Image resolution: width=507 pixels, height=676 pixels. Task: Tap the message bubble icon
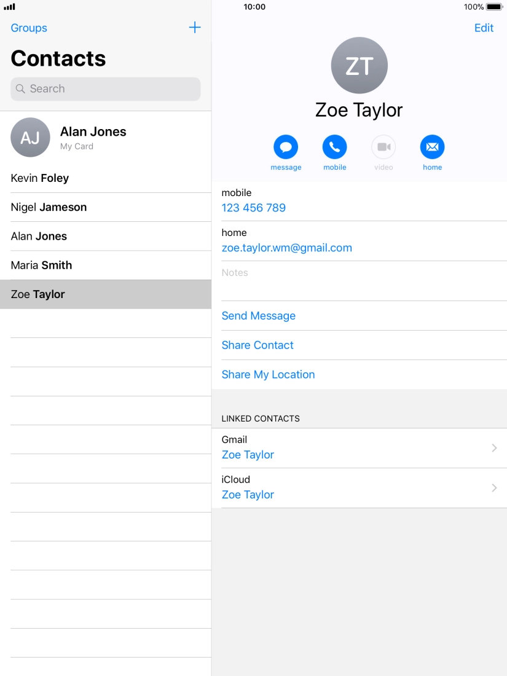pos(286,147)
